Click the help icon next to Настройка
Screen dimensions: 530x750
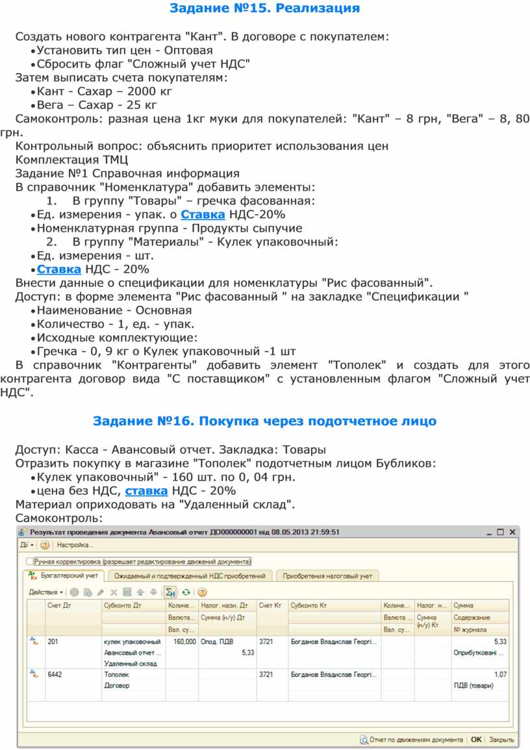45,545
